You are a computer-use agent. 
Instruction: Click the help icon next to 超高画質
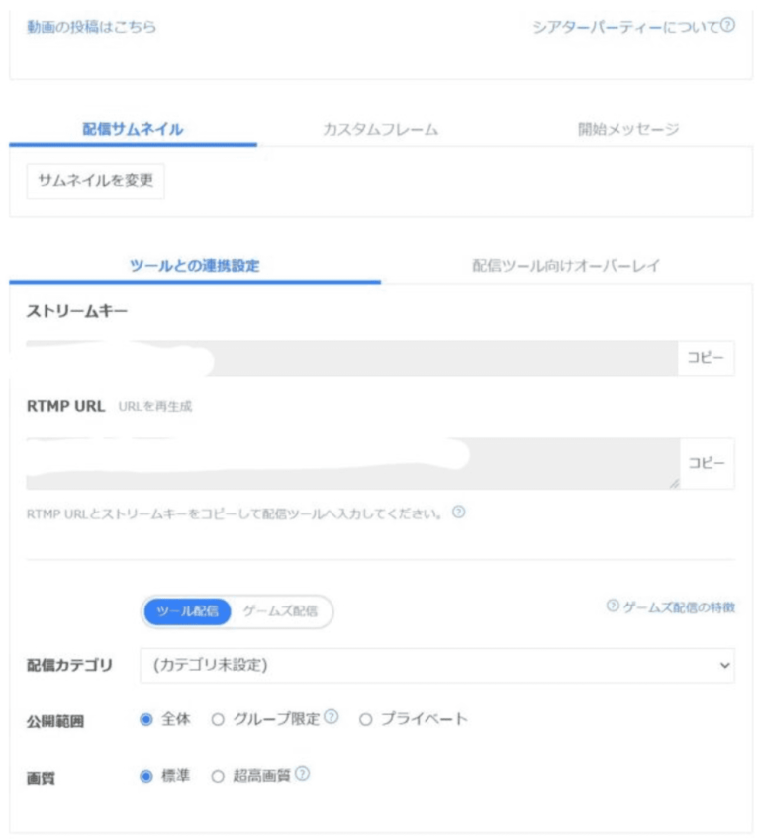[x=303, y=773]
